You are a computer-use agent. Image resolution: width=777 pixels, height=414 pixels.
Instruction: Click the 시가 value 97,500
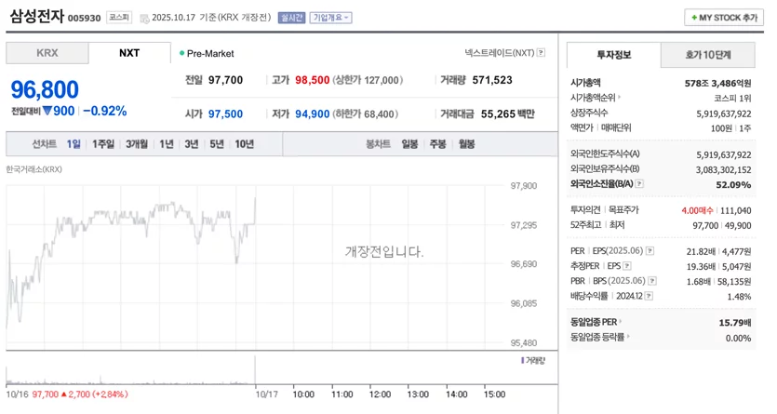tap(225, 114)
